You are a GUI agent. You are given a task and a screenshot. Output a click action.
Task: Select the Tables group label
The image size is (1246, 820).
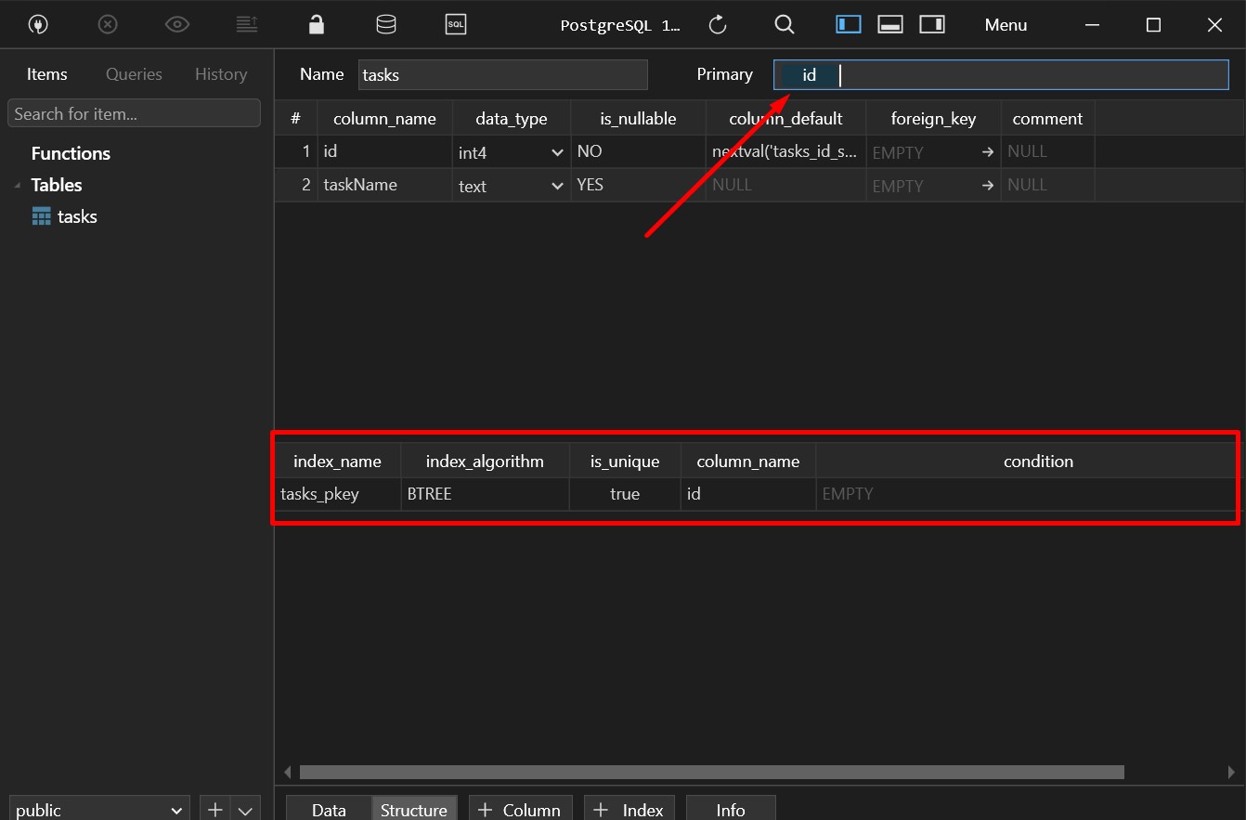57,185
